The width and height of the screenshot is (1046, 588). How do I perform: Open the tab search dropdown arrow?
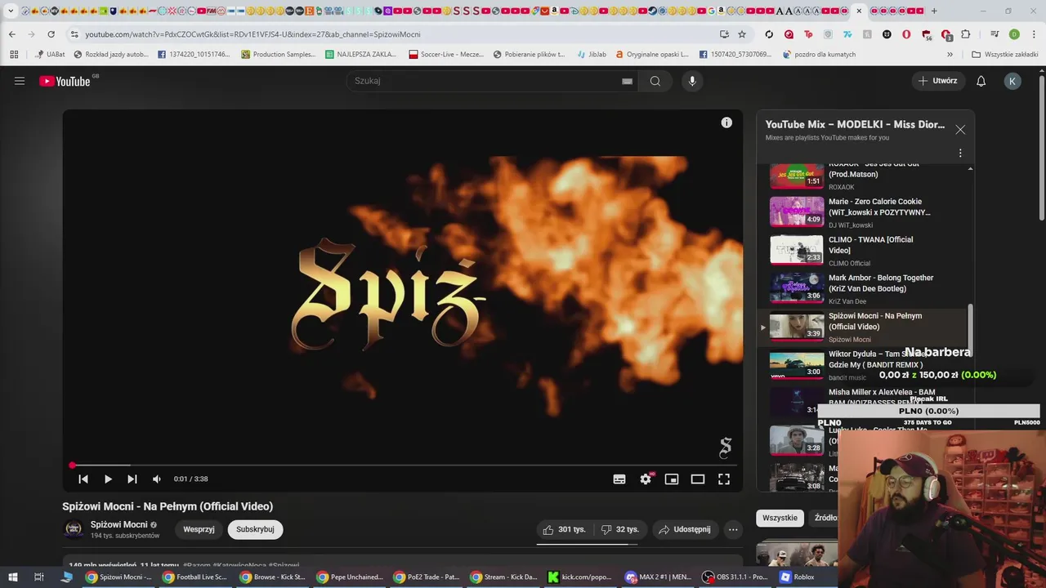(x=11, y=11)
